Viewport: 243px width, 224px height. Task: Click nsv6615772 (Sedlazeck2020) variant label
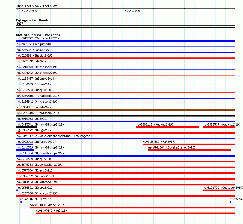[x=38, y=38]
